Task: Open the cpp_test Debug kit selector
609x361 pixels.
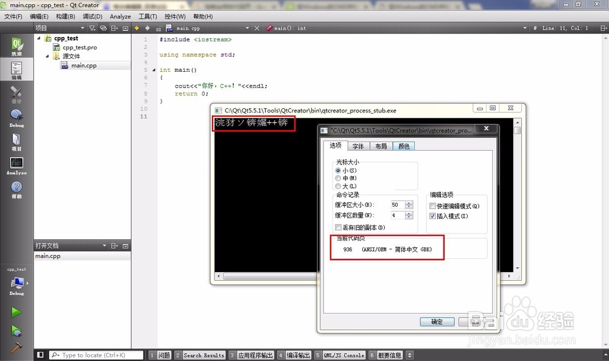Action: coord(17,282)
